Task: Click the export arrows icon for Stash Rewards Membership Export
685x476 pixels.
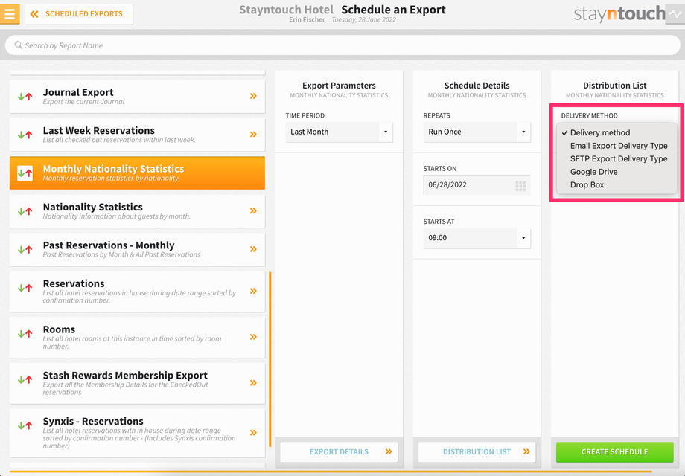Action: pyautogui.click(x=25, y=379)
